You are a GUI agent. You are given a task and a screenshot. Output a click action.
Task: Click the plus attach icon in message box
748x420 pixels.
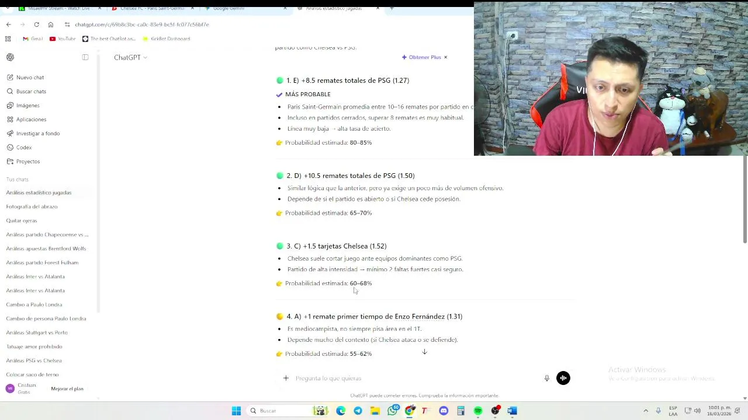click(x=286, y=378)
